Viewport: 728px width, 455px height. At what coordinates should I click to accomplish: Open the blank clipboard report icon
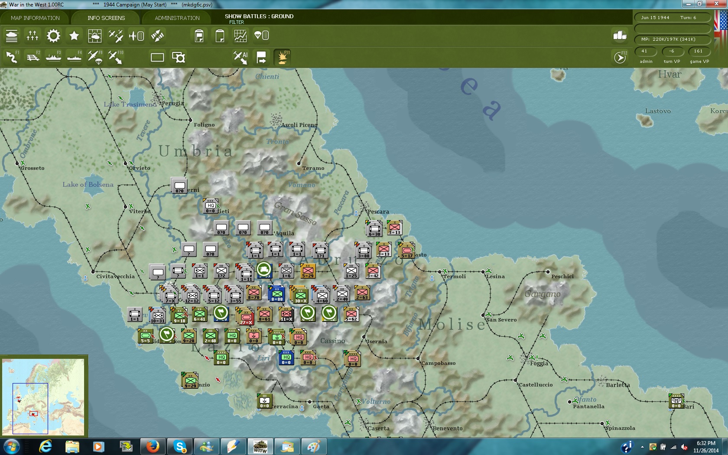click(220, 36)
